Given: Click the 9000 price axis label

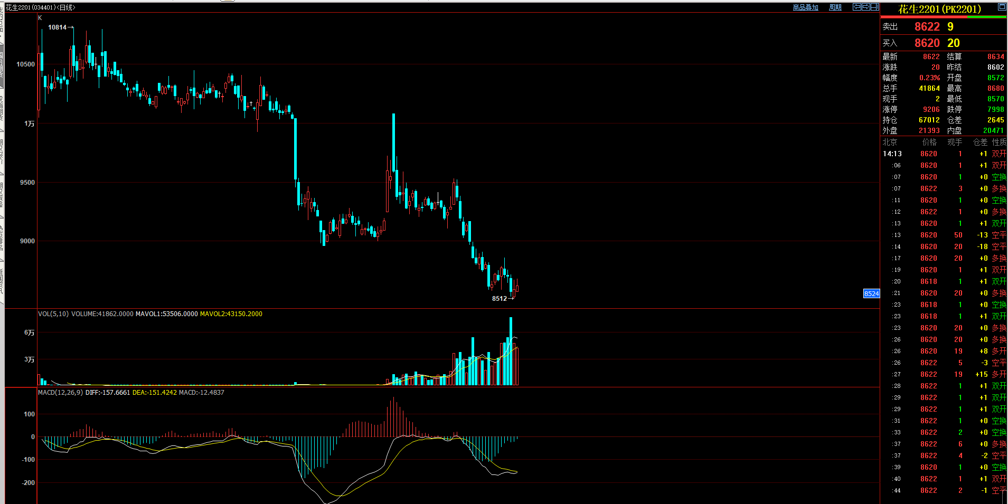Looking at the screenshot, I should pyautogui.click(x=27, y=241).
